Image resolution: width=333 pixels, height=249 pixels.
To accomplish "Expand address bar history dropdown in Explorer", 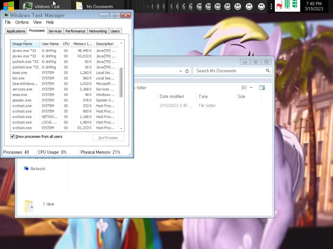I will 180,71.
